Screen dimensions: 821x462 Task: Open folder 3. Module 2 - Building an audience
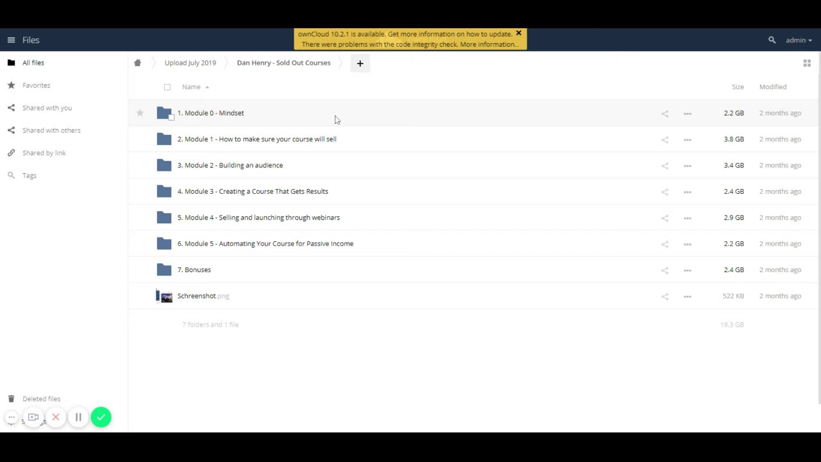[230, 166]
